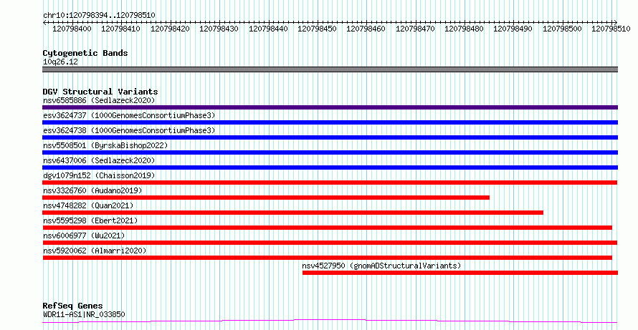638x330 pixels.
Task: Click the right arrowhead of the ruler
Action: pyautogui.click(x=616, y=23)
